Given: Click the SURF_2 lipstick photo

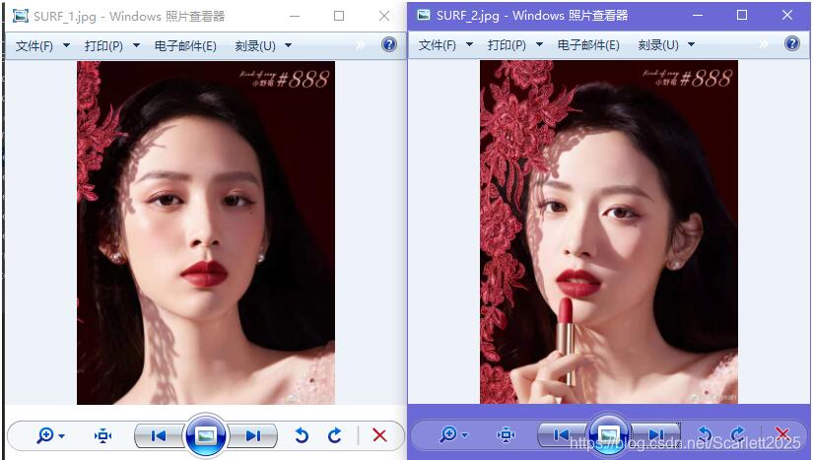Looking at the screenshot, I should point(608,231).
